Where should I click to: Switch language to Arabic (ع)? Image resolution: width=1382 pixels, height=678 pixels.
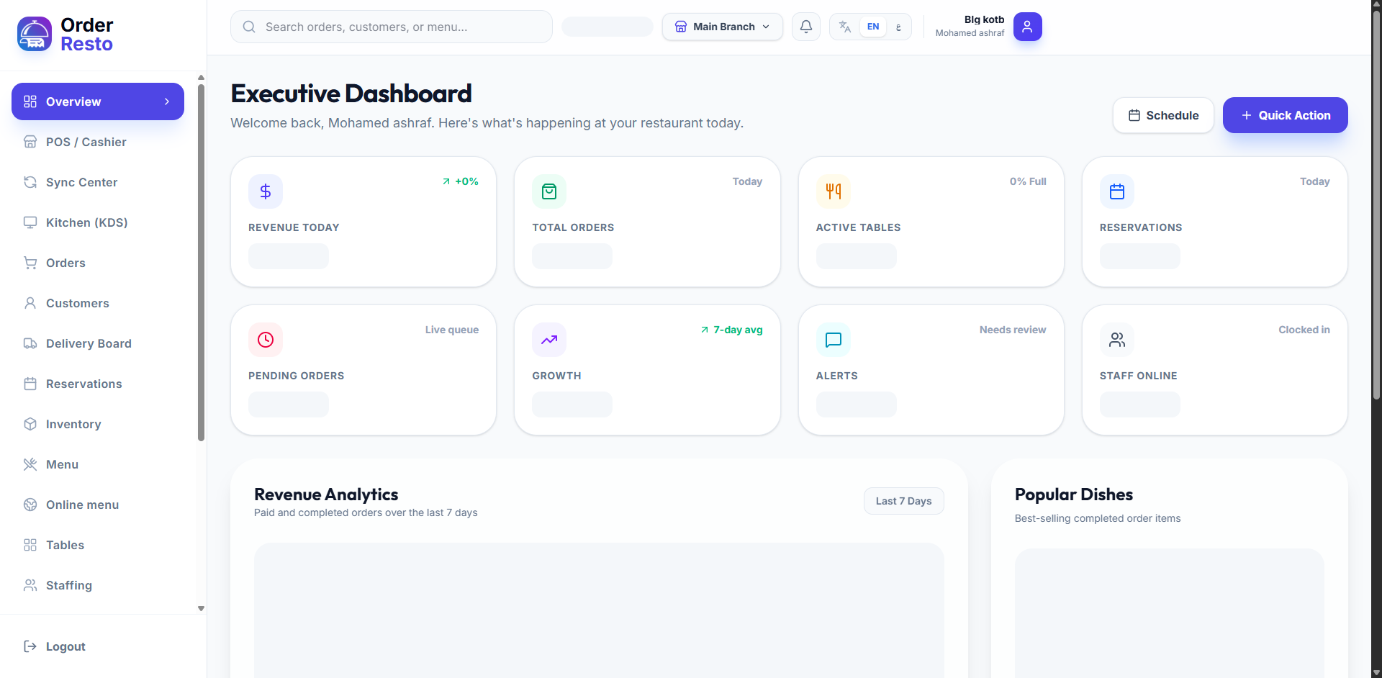click(898, 27)
